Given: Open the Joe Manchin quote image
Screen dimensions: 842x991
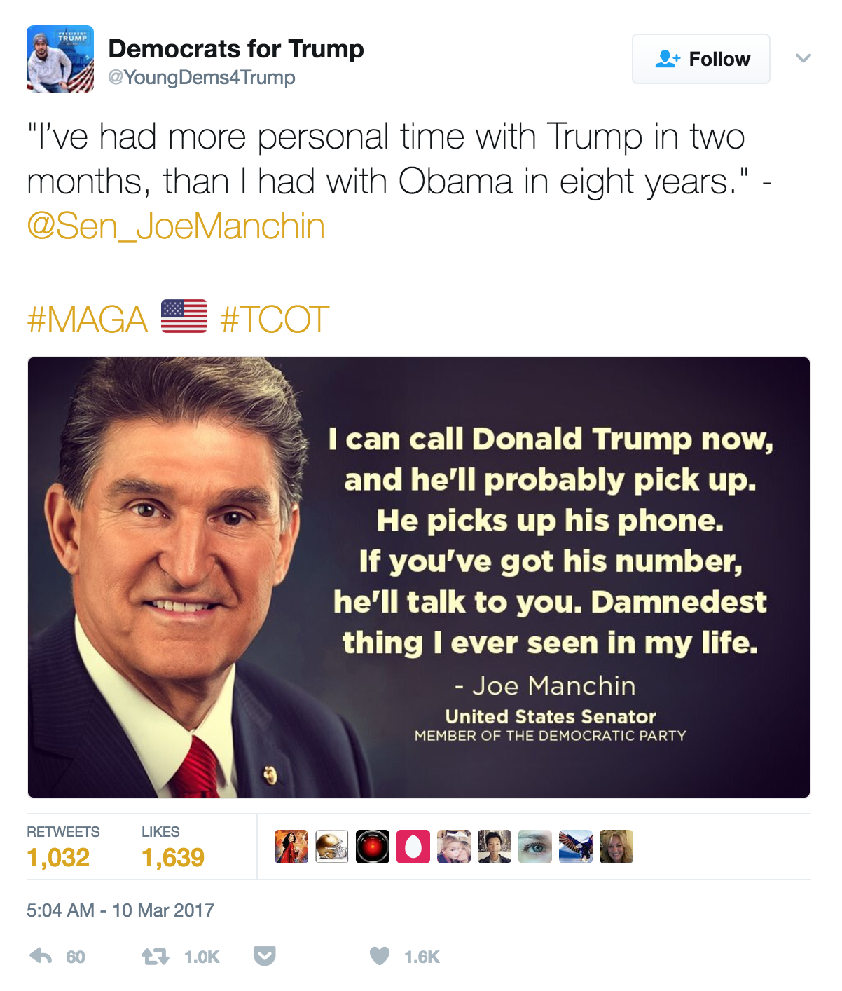Looking at the screenshot, I should (x=419, y=577).
